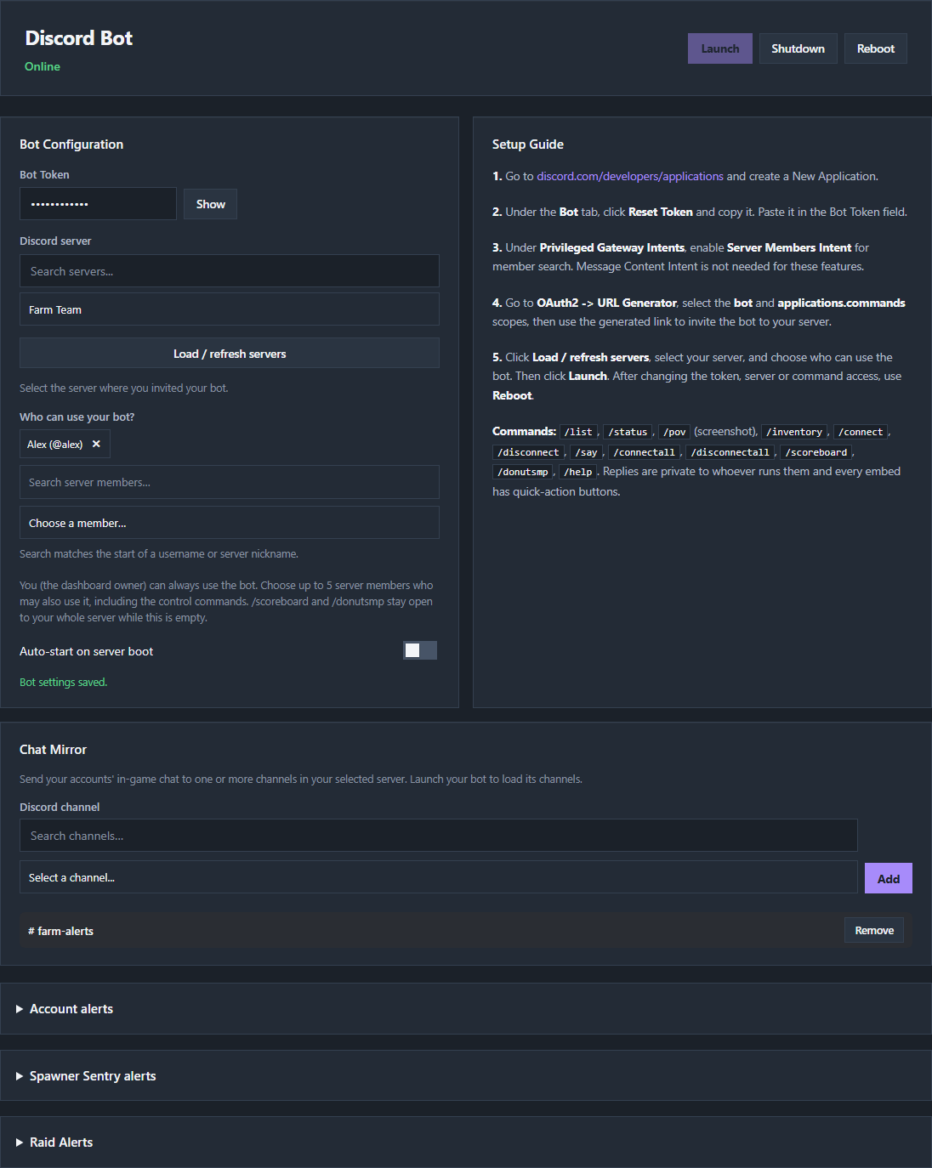Click the Bot Configuration heading

[x=71, y=145]
